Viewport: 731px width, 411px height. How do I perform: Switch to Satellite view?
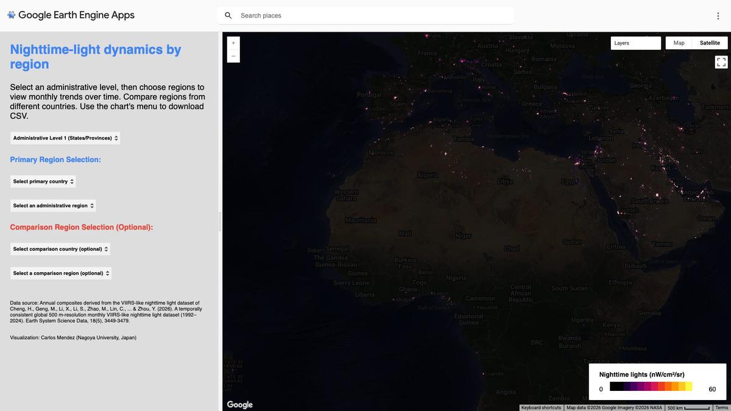[710, 43]
